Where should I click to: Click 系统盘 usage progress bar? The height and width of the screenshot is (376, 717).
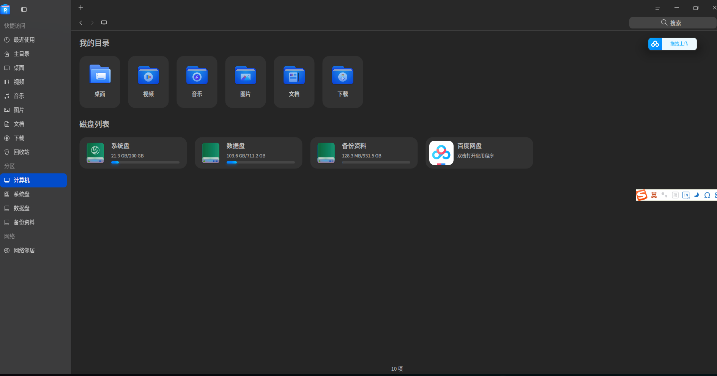point(145,162)
